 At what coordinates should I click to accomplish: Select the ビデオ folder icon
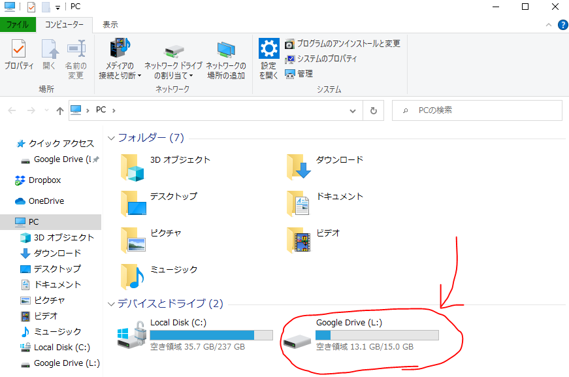click(299, 240)
